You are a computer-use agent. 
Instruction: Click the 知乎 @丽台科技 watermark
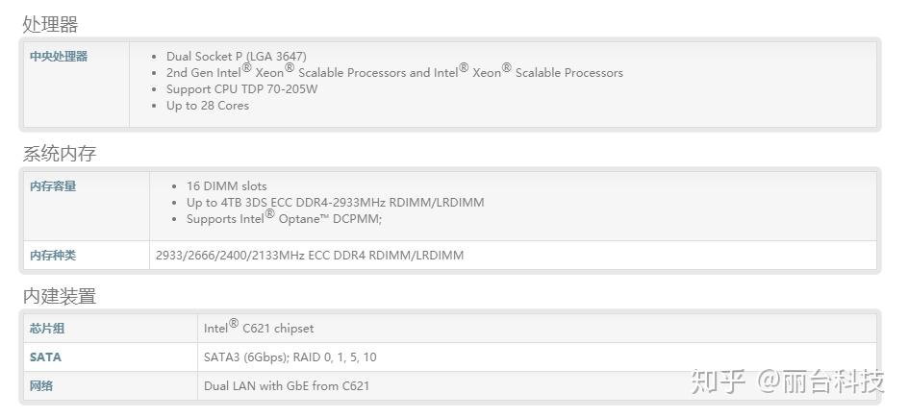(787, 381)
